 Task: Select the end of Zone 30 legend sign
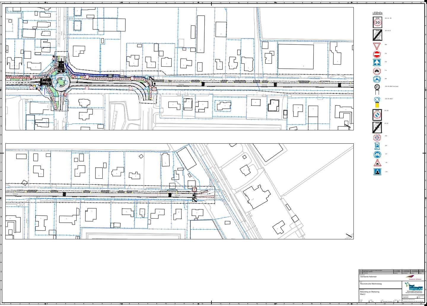click(377, 35)
